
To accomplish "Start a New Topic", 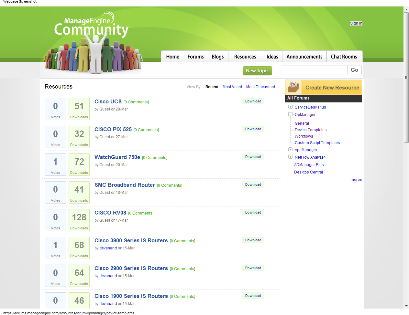I will point(257,71).
